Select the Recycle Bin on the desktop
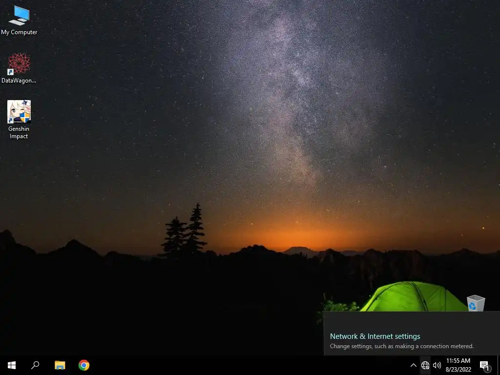 476,303
